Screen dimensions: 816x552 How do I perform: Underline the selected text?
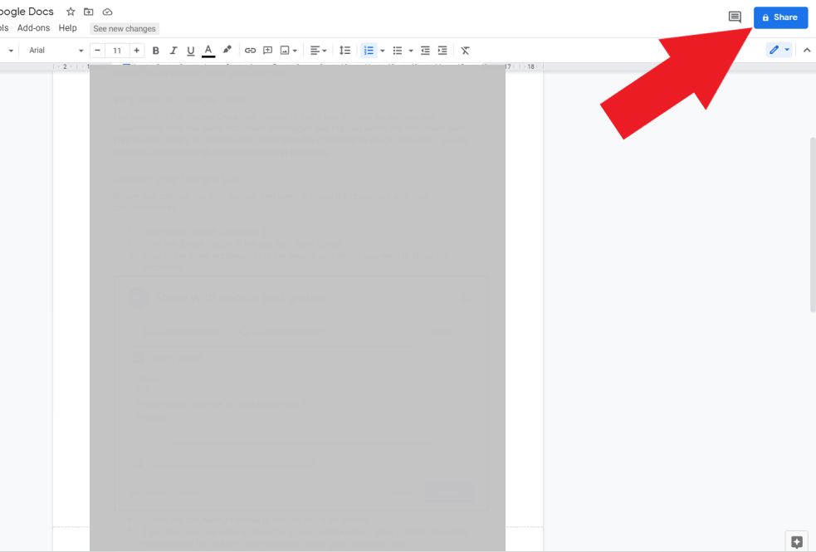191,50
